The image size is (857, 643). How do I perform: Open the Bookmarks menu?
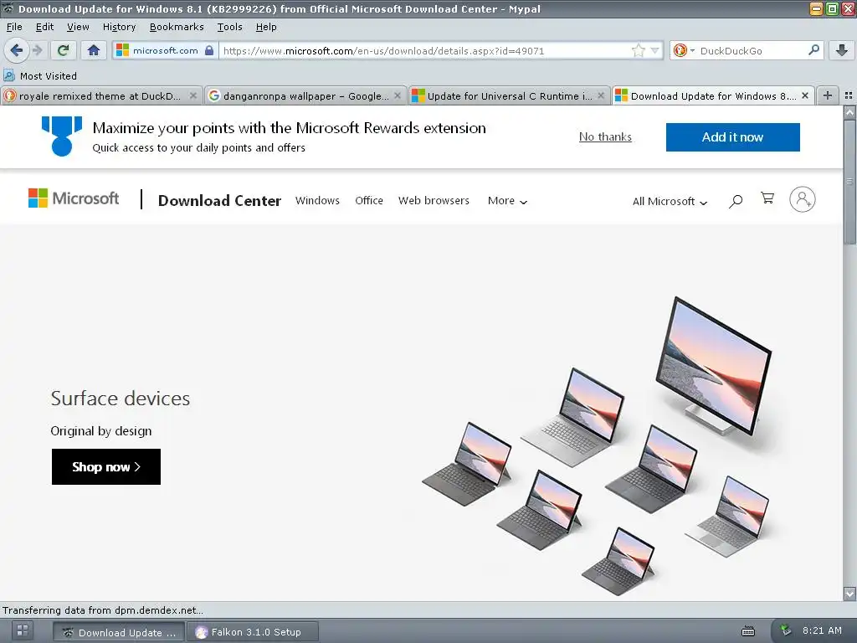click(x=177, y=27)
